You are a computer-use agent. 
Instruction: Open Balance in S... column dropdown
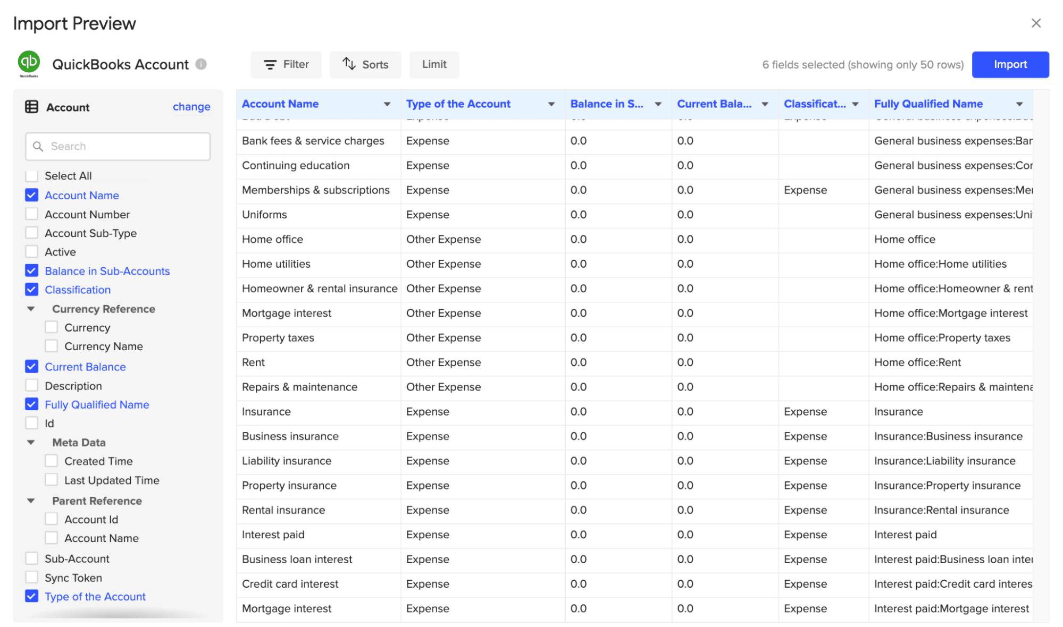coord(658,104)
